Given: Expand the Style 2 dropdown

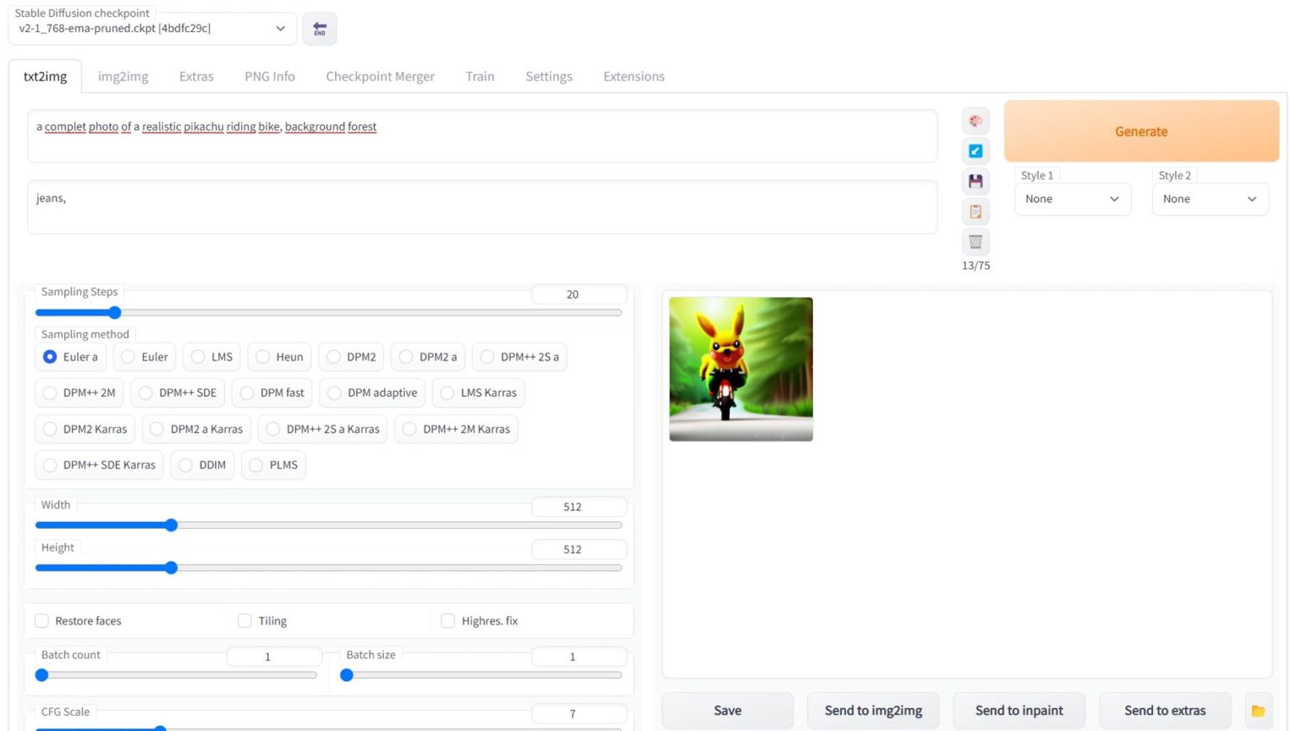Looking at the screenshot, I should pos(1210,199).
